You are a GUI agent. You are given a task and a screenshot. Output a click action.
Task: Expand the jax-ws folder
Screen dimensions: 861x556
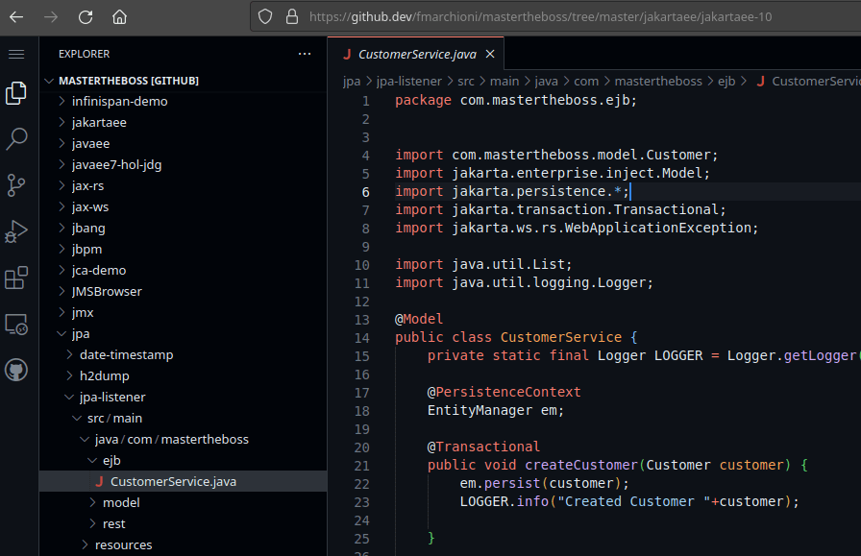[x=184, y=206]
